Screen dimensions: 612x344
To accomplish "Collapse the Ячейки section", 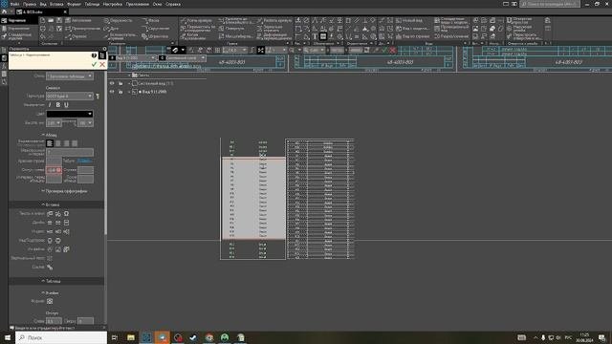I will pos(50,293).
